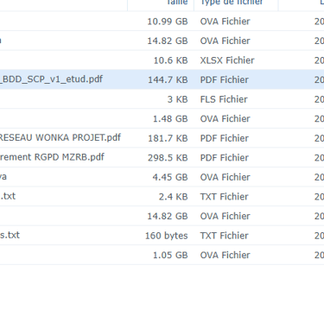Click OVA Fichier in the 1.48 GB row
This screenshot has height=316, width=324.
225,119
